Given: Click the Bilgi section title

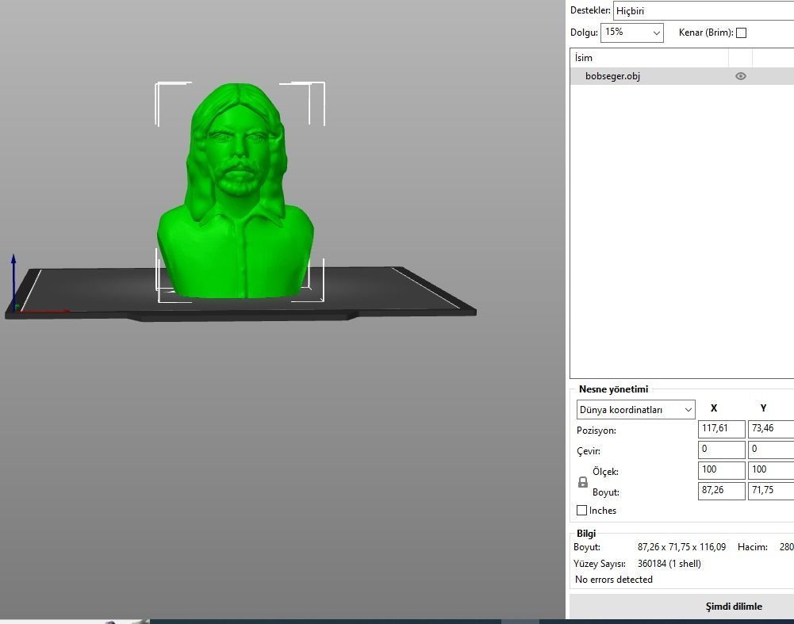Looking at the screenshot, I should coord(586,534).
